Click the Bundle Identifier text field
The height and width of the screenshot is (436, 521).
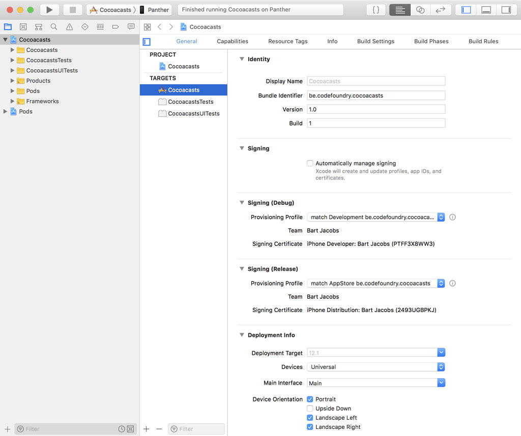[x=376, y=96]
